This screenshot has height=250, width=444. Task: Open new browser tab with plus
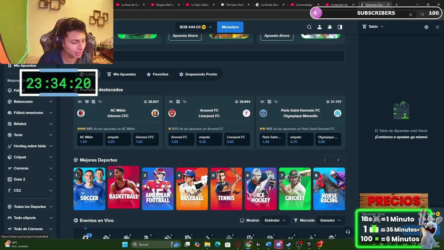[x=396, y=5]
